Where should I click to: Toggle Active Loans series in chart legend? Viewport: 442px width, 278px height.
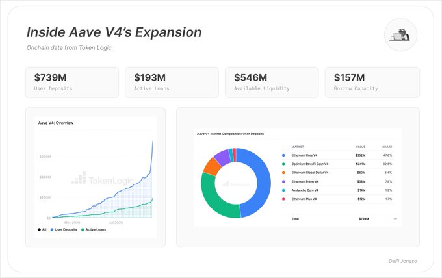pos(94,229)
